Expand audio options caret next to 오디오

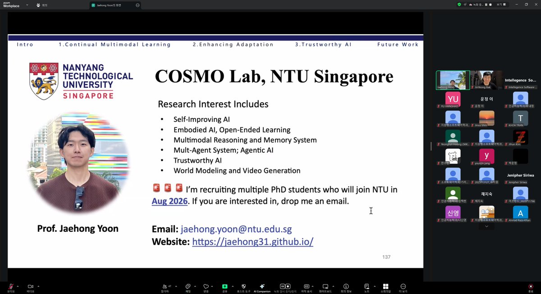tap(18, 286)
